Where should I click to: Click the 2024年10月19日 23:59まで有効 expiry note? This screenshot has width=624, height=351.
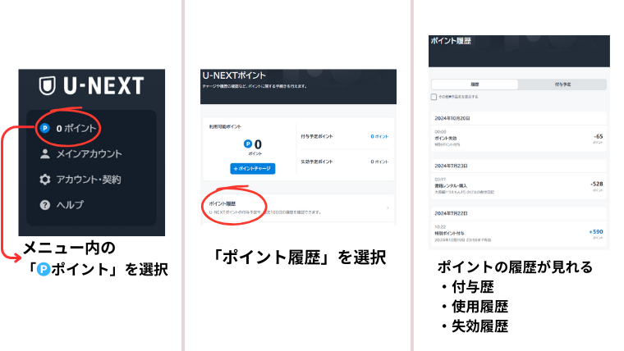pyautogui.click(x=463, y=240)
